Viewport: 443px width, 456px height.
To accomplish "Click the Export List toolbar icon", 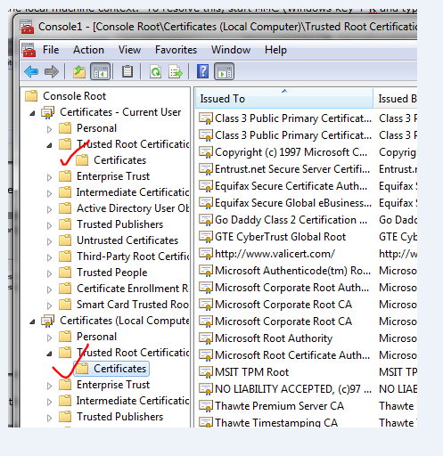I will [x=176, y=71].
